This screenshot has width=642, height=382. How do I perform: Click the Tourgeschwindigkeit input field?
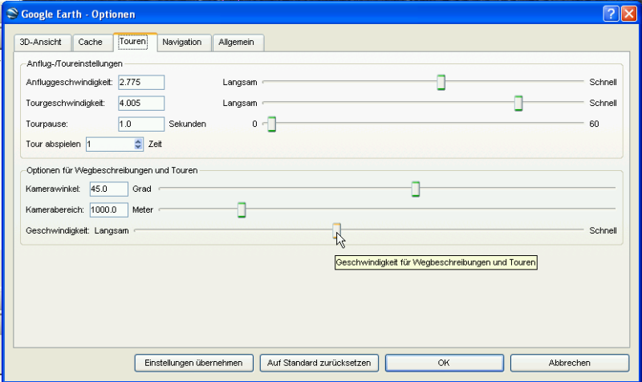140,103
